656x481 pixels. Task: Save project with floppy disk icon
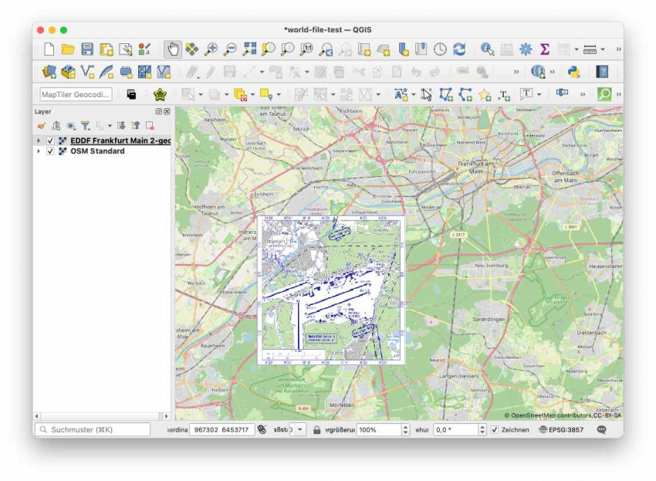[87, 49]
